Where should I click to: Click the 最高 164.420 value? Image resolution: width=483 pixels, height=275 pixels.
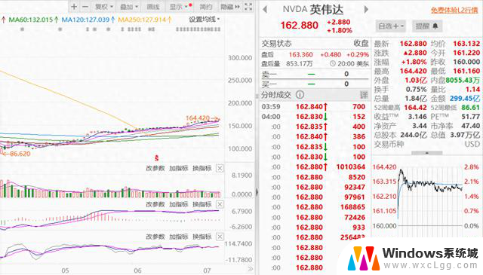tap(413, 71)
